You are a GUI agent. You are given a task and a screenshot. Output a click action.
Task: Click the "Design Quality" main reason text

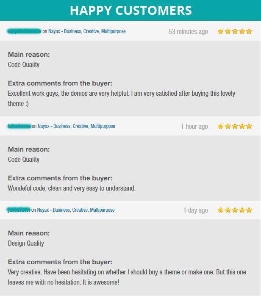click(26, 243)
